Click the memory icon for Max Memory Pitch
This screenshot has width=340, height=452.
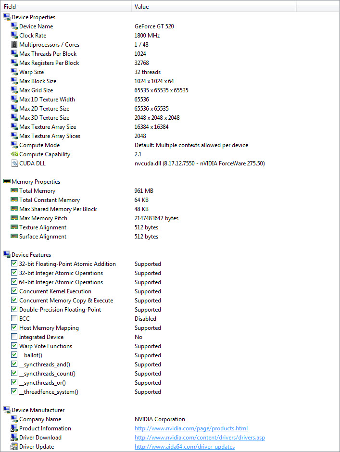[x=14, y=218]
